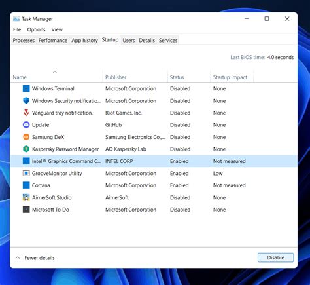Maximize the Task Manager window

click(x=267, y=19)
